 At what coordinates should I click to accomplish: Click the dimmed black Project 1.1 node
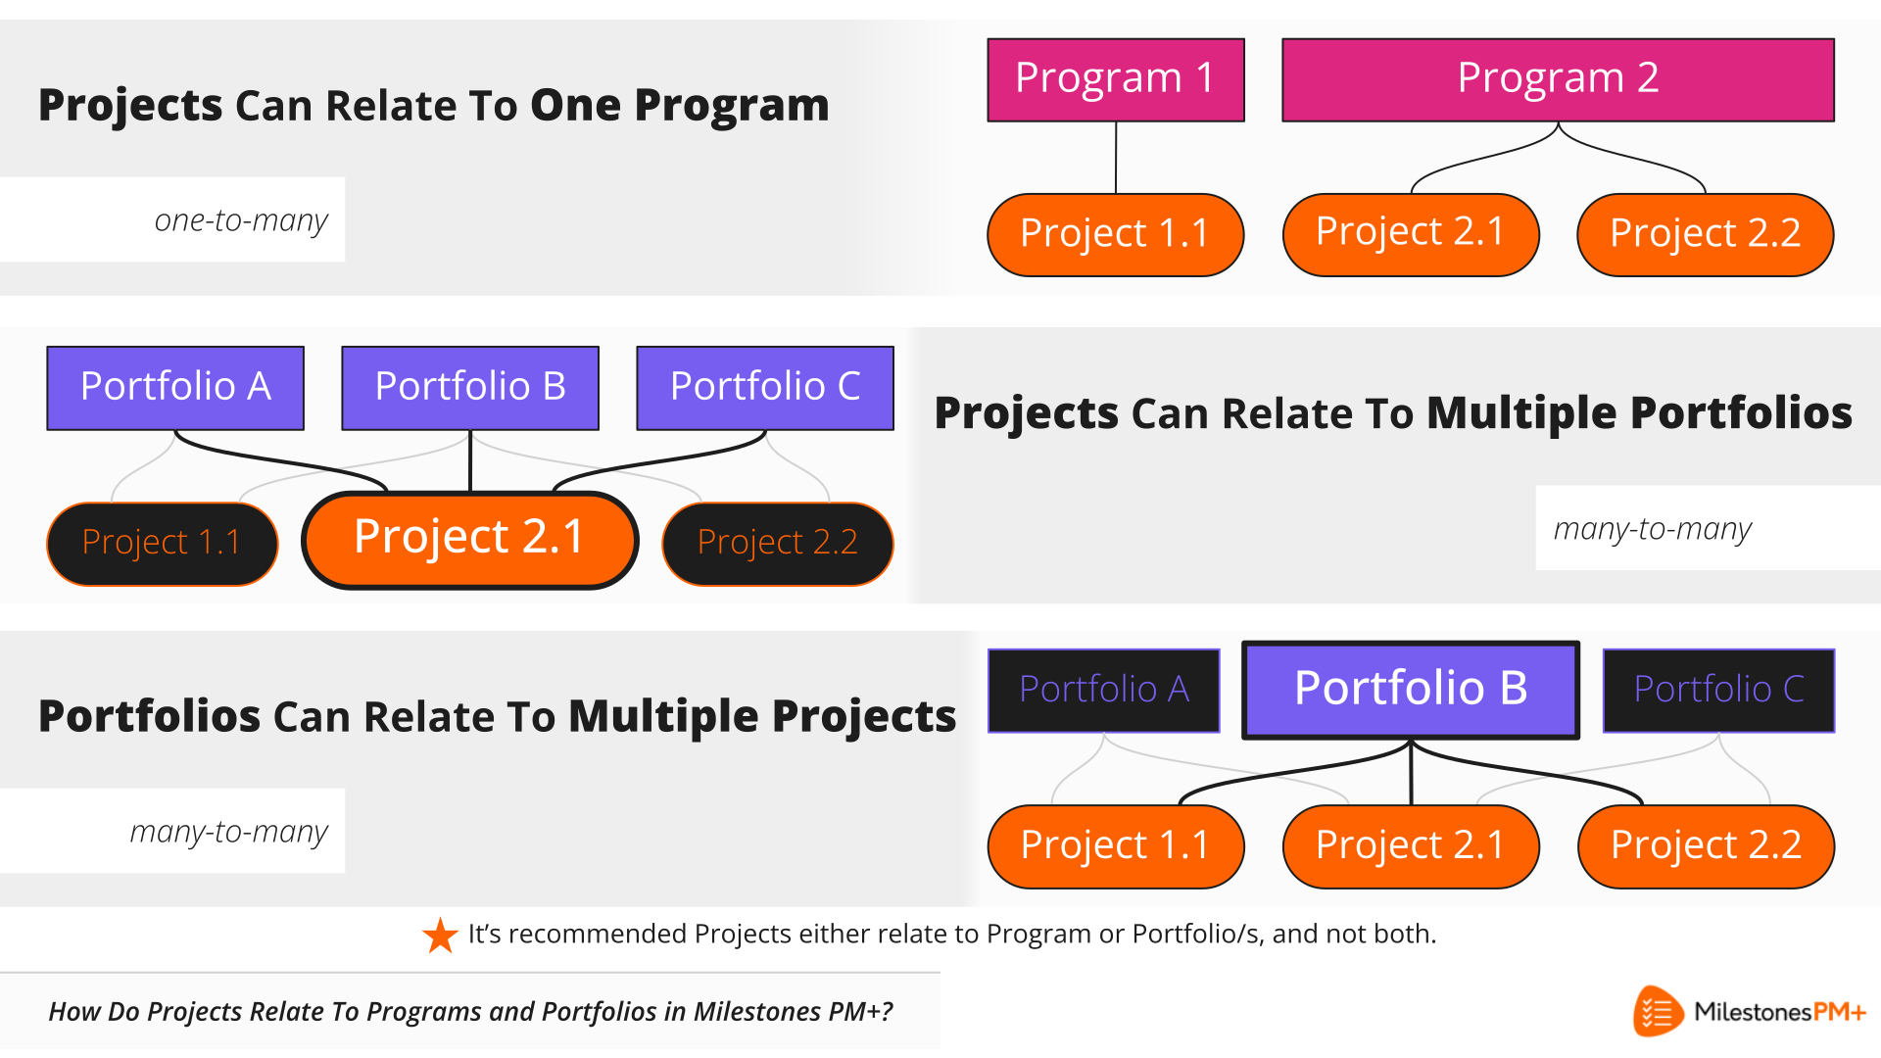(163, 544)
